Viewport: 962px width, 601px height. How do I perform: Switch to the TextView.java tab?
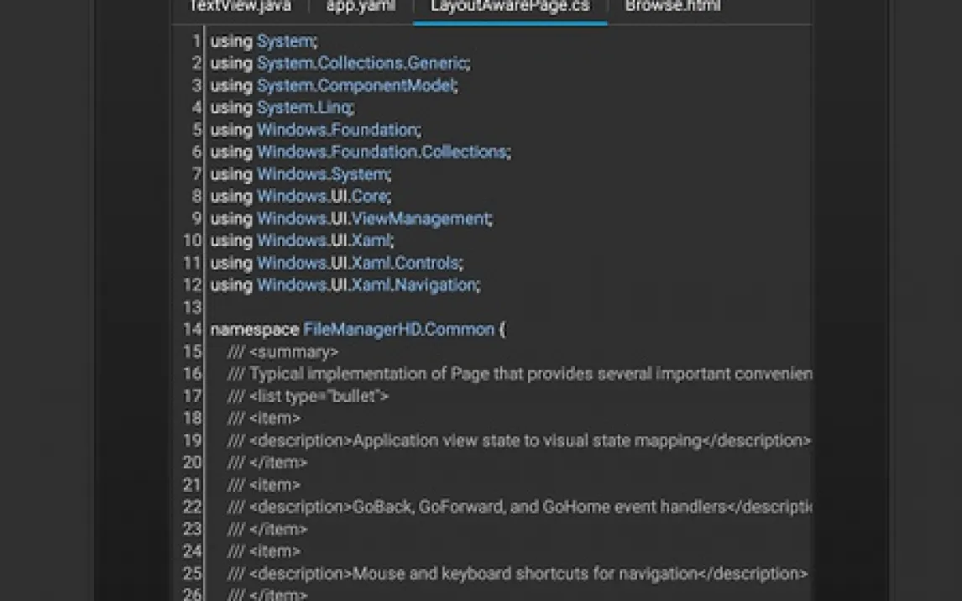(239, 7)
